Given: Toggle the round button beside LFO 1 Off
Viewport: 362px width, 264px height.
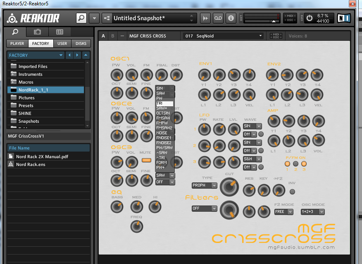Looking at the screenshot, I should click(x=261, y=134).
